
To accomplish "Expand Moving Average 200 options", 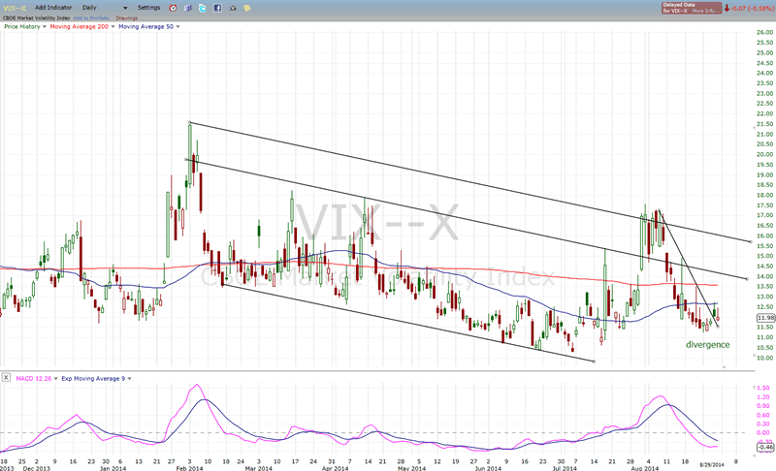I will [x=113, y=26].
